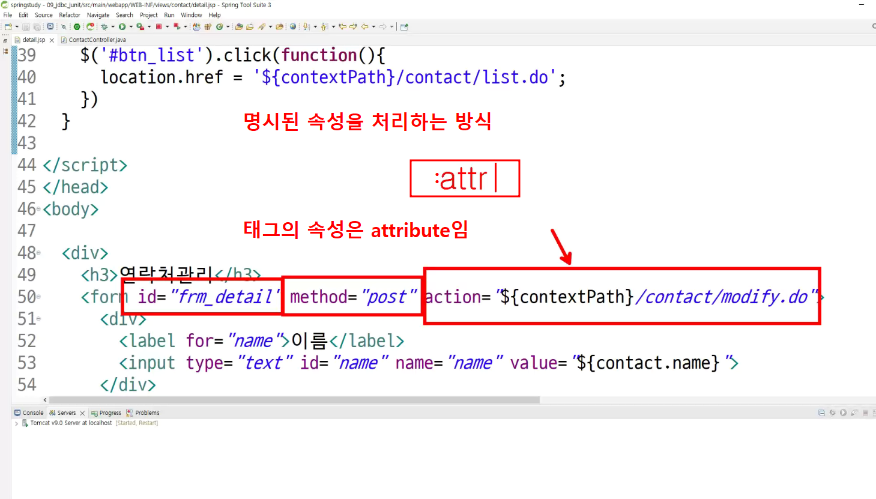Switch to the Problems tab

(143, 413)
